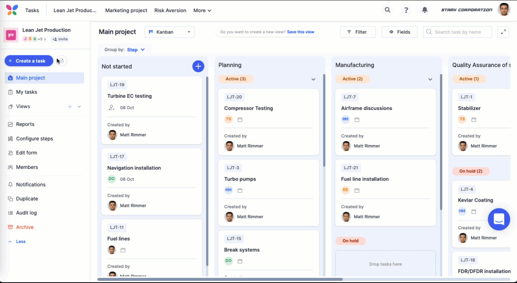Open the Filter button
The width and height of the screenshot is (517, 283).
pyautogui.click(x=358, y=32)
